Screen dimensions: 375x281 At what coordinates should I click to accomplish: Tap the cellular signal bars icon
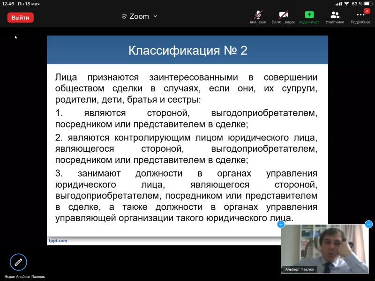click(338, 4)
